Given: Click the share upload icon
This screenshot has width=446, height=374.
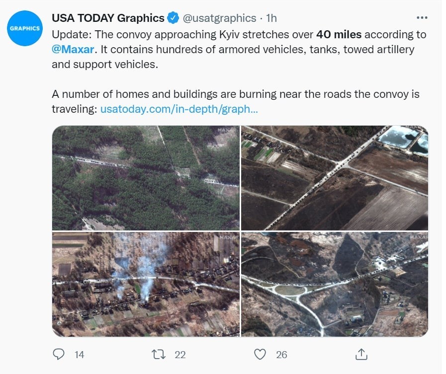Looking at the screenshot, I should point(361,354).
